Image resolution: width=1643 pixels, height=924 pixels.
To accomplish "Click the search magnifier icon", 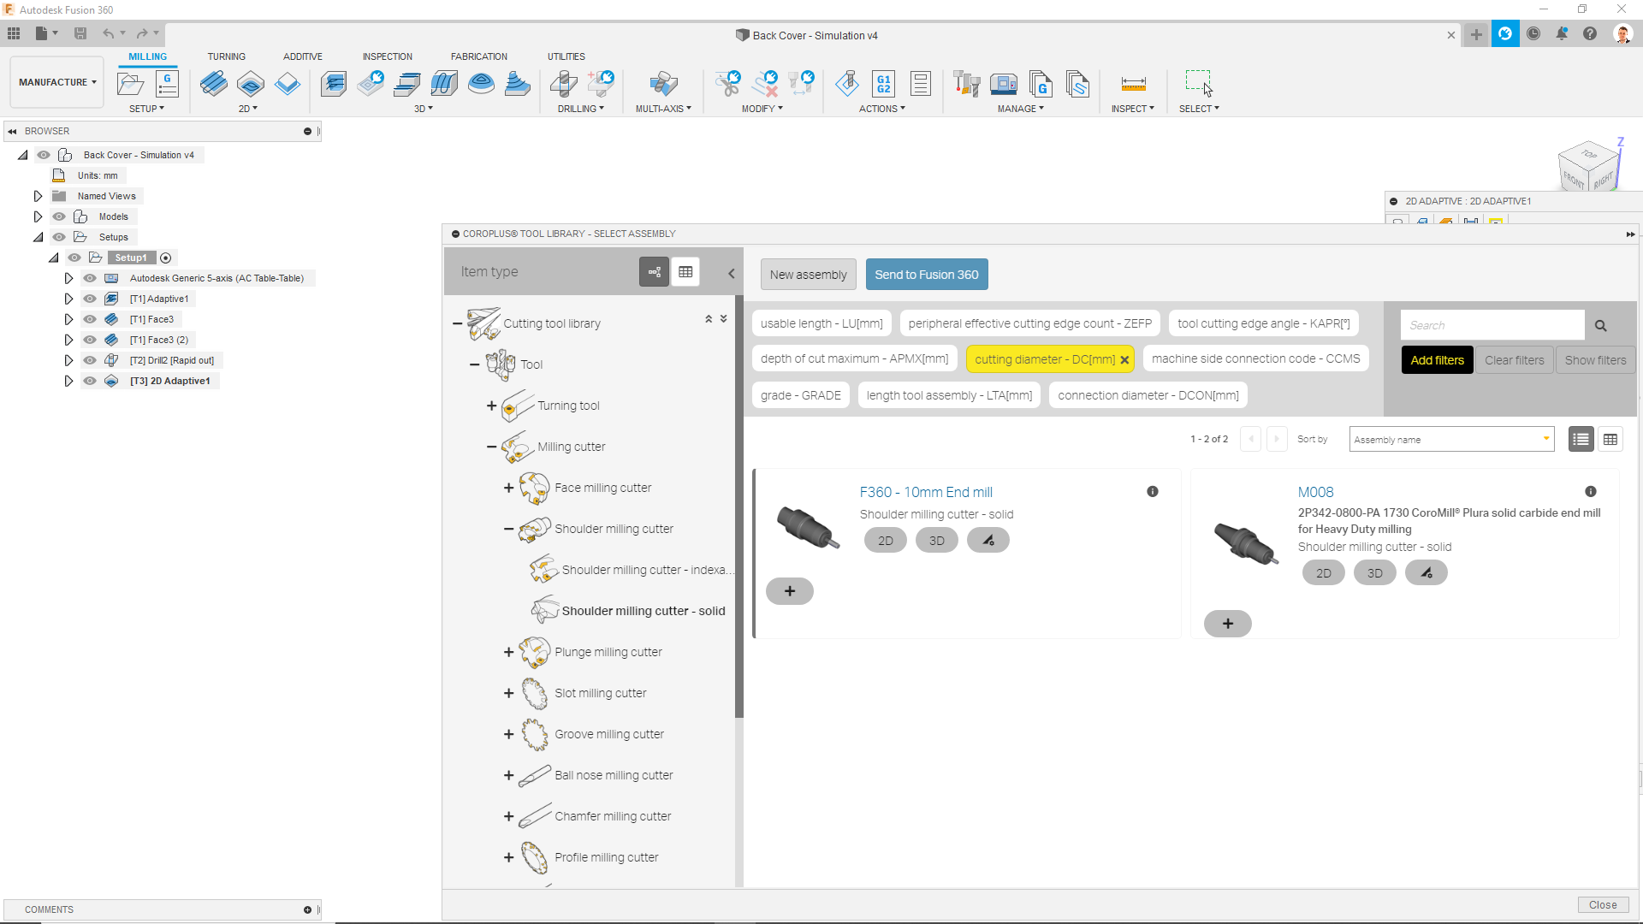I will click(x=1600, y=326).
